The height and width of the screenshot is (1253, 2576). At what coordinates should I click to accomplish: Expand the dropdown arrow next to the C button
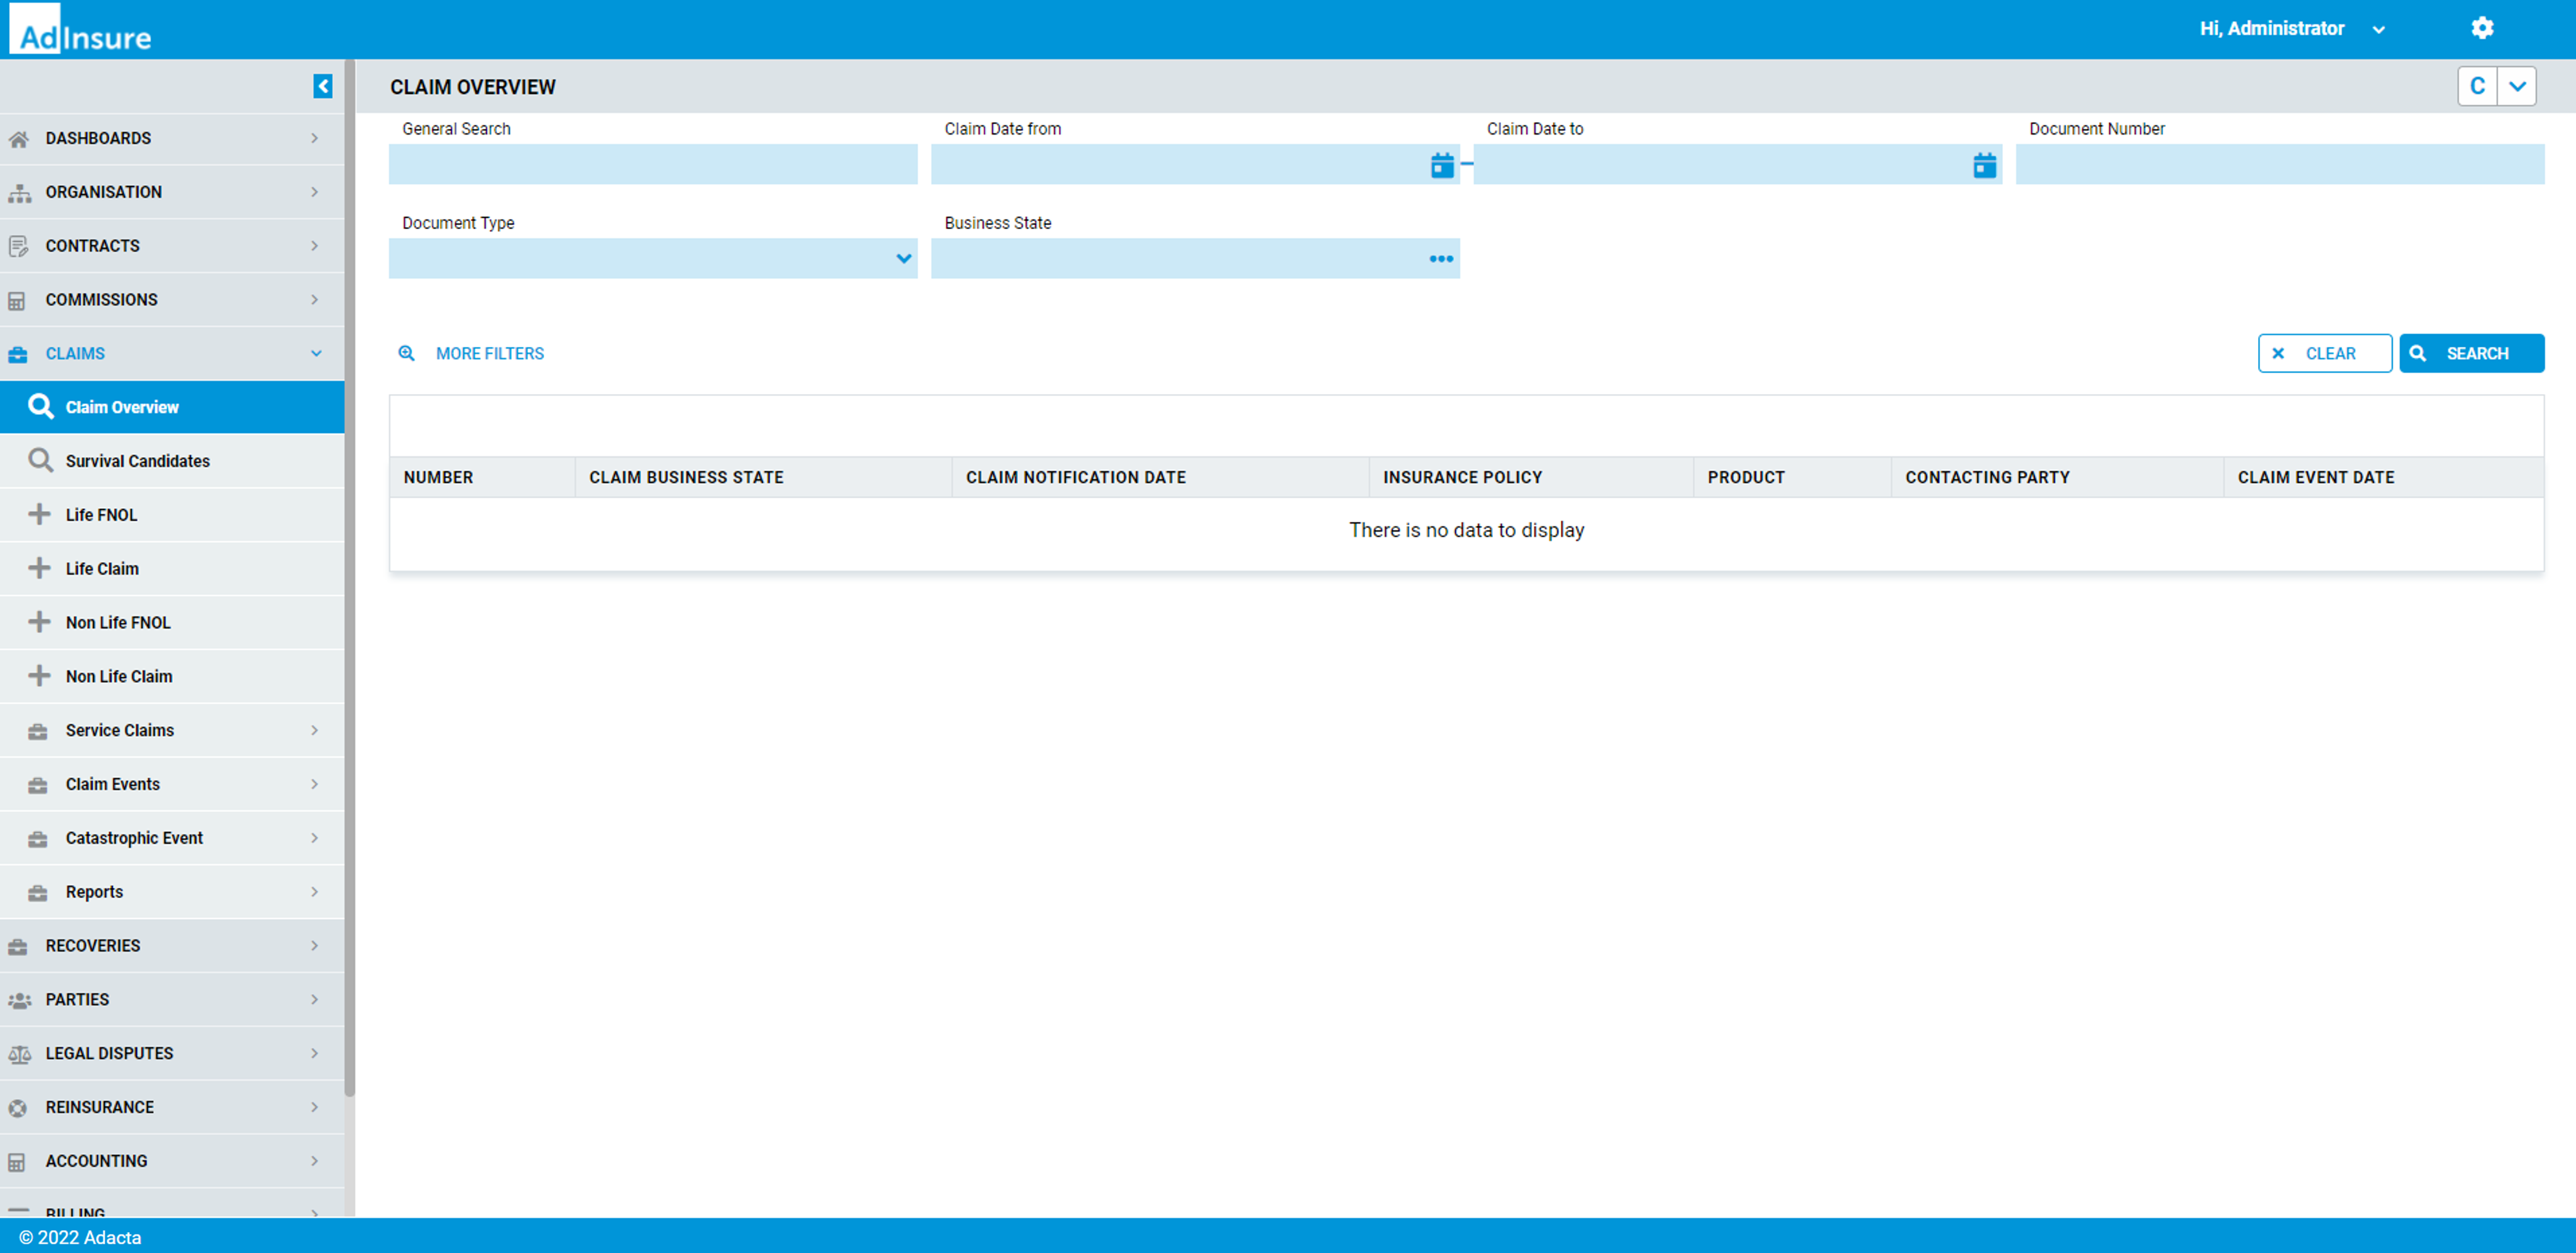pos(2517,86)
